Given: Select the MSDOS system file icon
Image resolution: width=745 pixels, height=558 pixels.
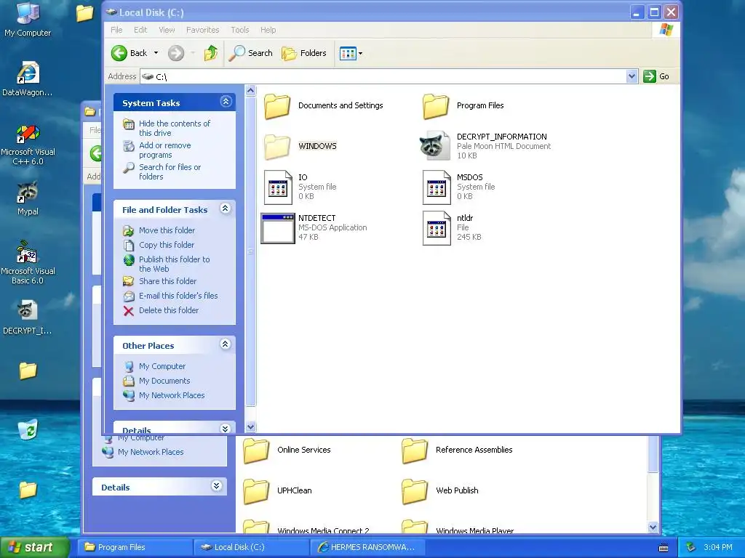Looking at the screenshot, I should 437,187.
